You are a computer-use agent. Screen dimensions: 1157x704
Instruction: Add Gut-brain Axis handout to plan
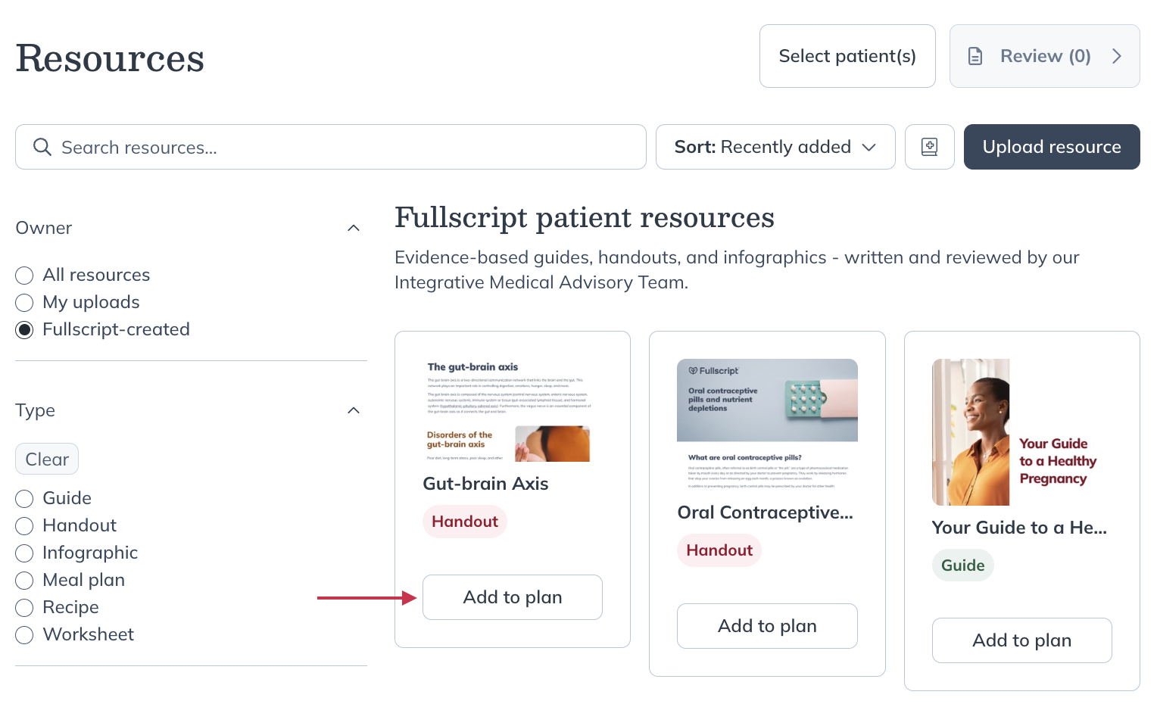pyautogui.click(x=512, y=597)
